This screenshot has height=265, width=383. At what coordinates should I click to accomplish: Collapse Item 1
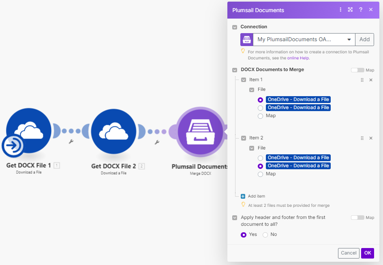click(244, 80)
